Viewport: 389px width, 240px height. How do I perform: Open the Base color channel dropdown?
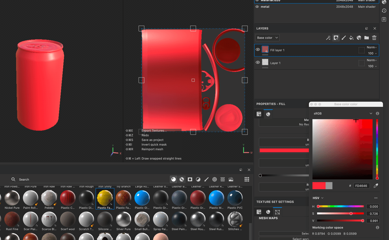[267, 38]
